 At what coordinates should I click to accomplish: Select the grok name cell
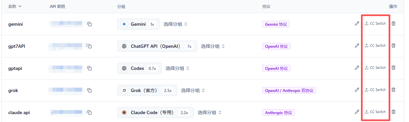click(13, 90)
